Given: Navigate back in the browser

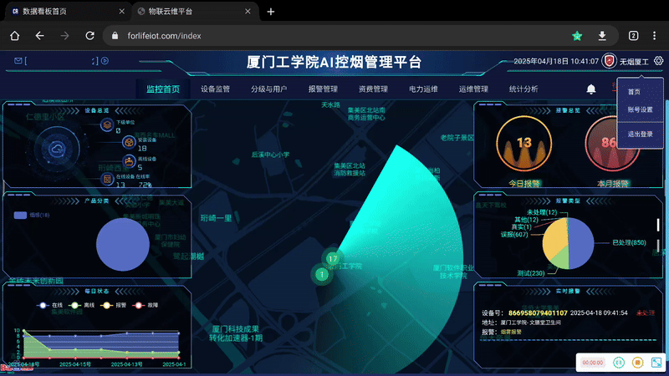Looking at the screenshot, I should point(39,36).
